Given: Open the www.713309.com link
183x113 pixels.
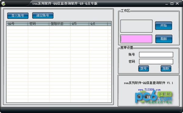Looking at the screenshot, I should click(149, 90).
